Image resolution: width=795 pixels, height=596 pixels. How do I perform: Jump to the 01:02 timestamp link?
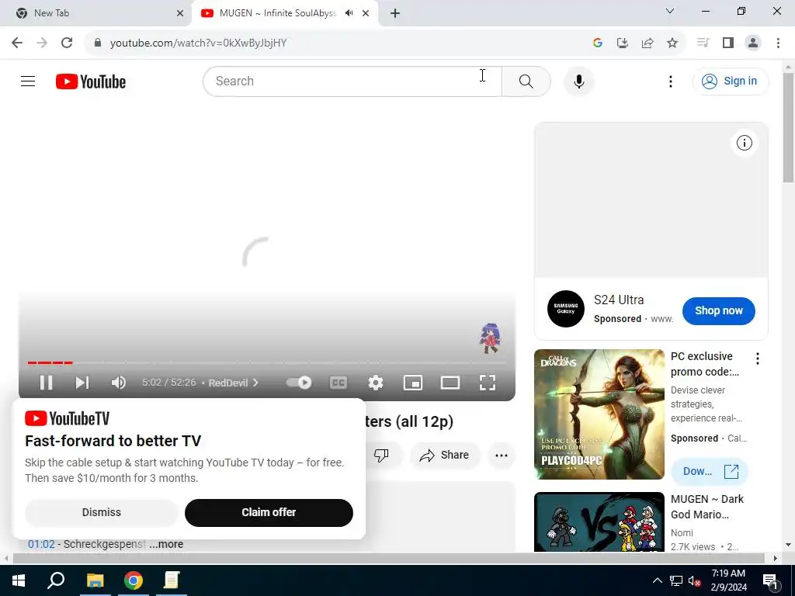(41, 544)
